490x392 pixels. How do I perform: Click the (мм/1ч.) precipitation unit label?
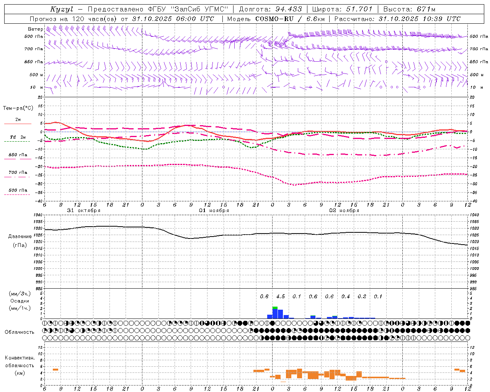click(20, 308)
